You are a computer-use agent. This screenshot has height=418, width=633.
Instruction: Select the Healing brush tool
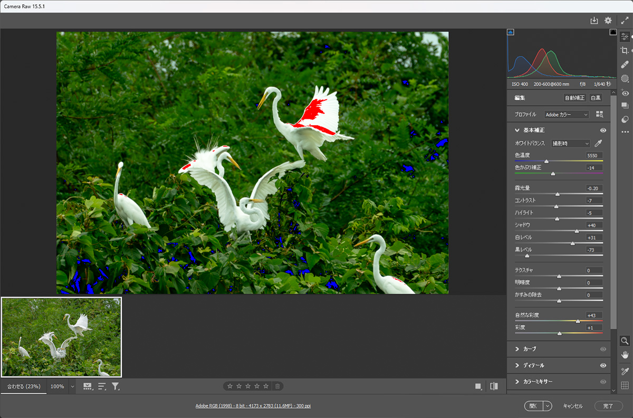625,64
